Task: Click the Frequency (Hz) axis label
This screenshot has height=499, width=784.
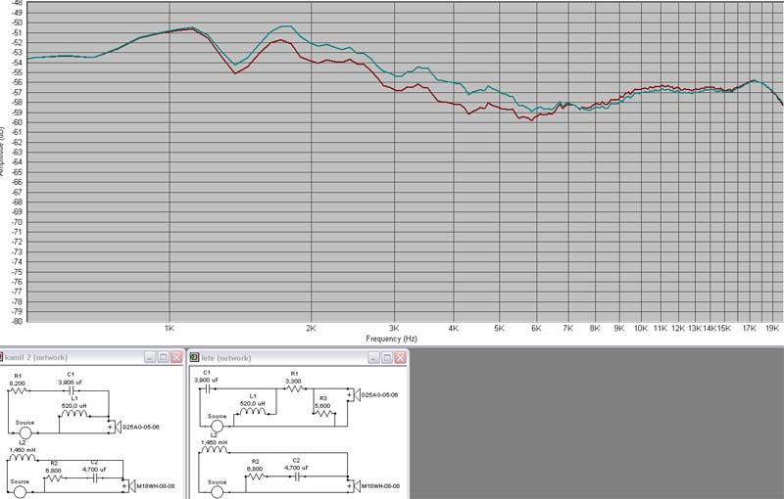Action: [x=391, y=339]
